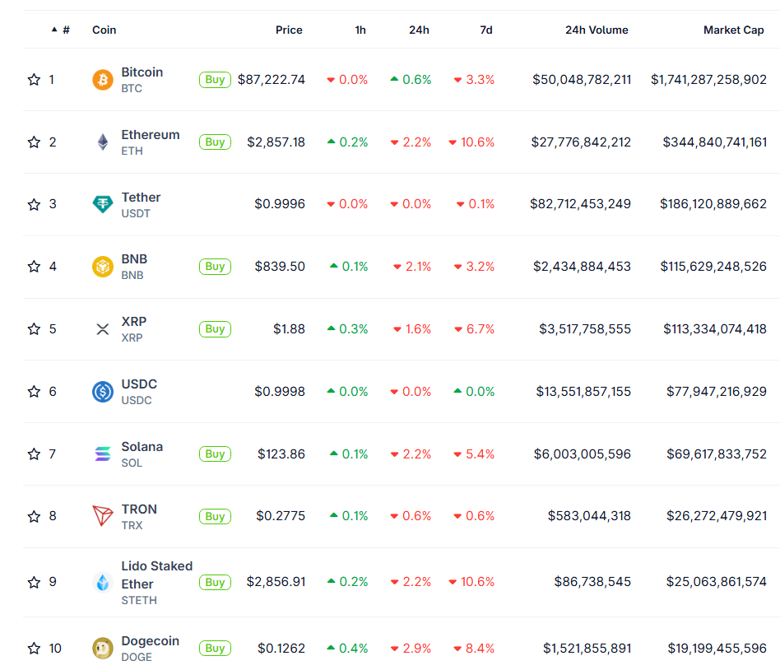The width and height of the screenshot is (780, 670).
Task: Click the Bitcoin logo icon
Action: [x=103, y=80]
